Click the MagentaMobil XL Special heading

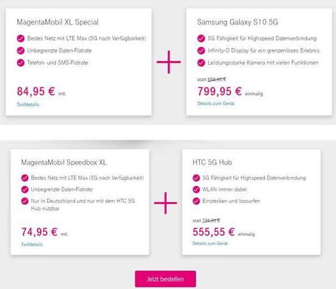pyautogui.click(x=58, y=22)
